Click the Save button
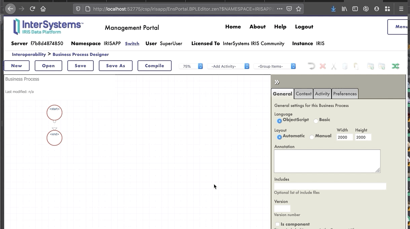 click(80, 66)
